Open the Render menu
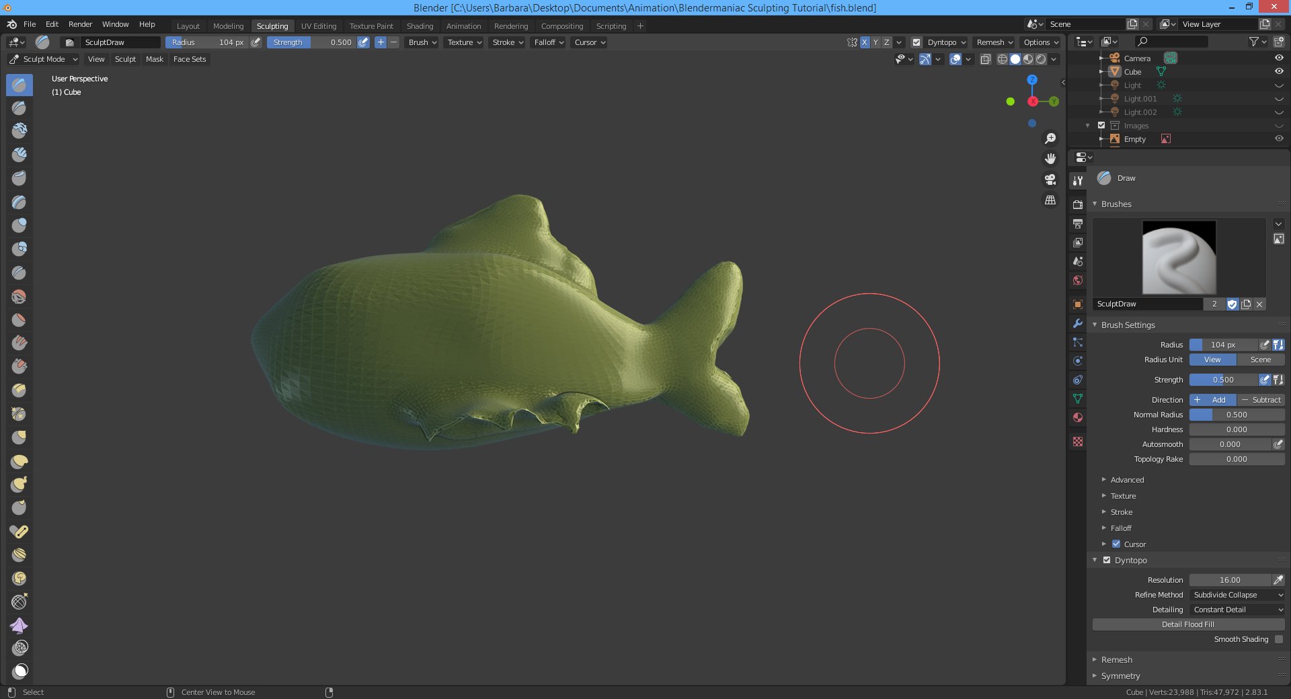This screenshot has height=699, width=1291. coord(80,24)
